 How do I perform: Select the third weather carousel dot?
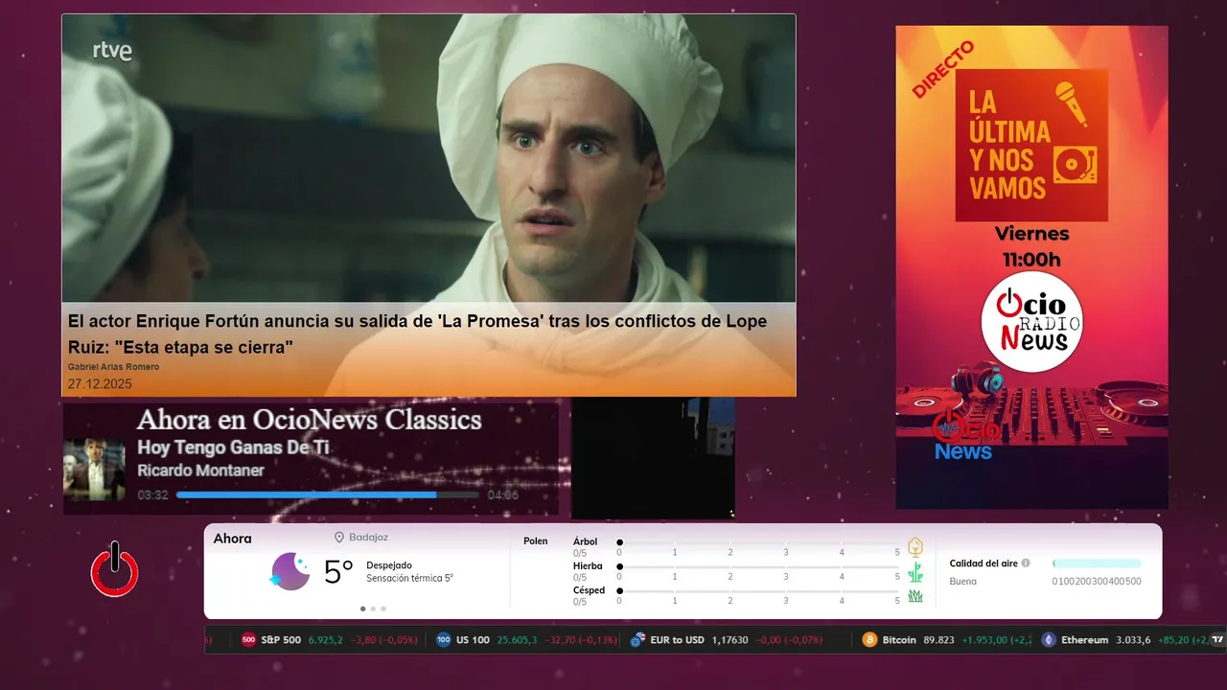point(383,609)
